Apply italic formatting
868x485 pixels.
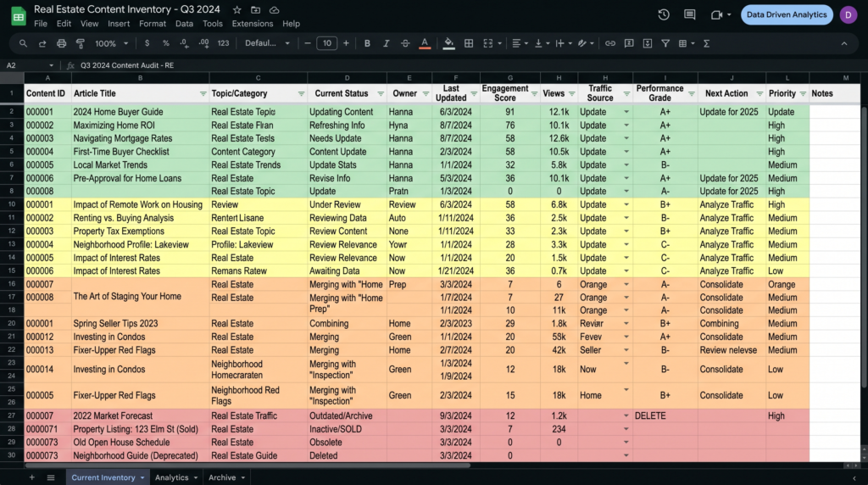(x=386, y=43)
